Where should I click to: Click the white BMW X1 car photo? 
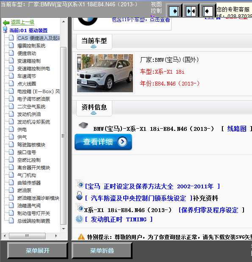click(105, 73)
